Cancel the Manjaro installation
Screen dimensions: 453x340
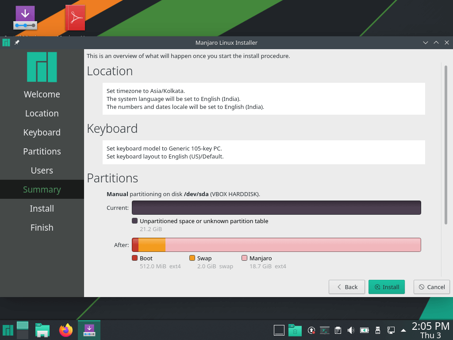point(432,287)
